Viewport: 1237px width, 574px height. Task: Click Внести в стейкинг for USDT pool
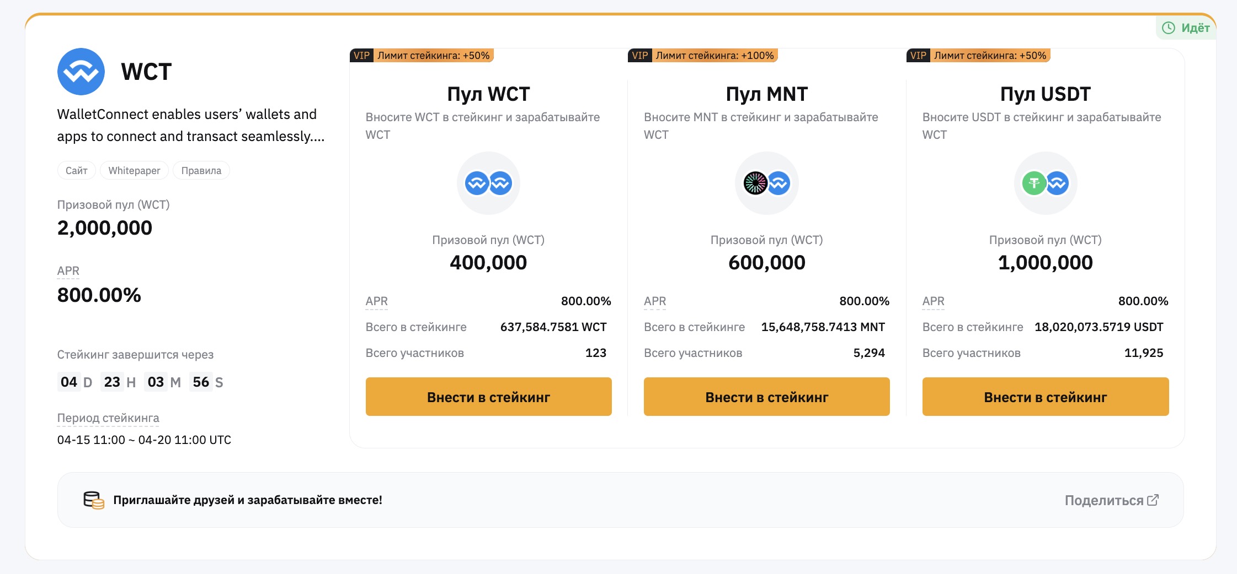pyautogui.click(x=1046, y=397)
